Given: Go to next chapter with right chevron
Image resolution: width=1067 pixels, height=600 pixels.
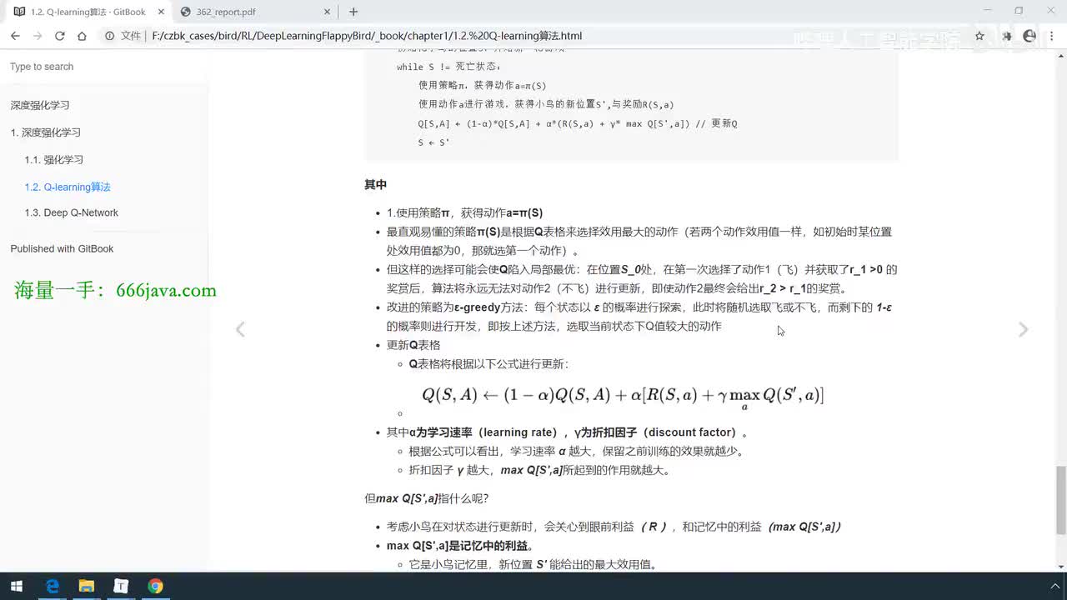Looking at the screenshot, I should [1023, 329].
